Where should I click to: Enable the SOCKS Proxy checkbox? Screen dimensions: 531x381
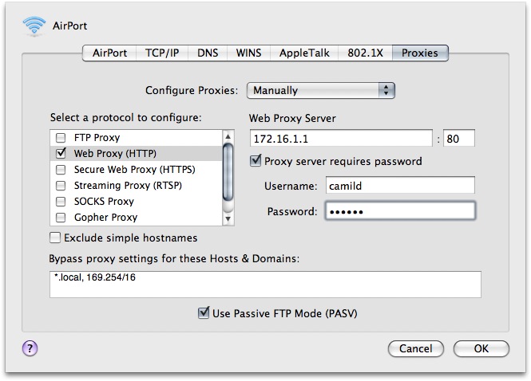pos(61,202)
